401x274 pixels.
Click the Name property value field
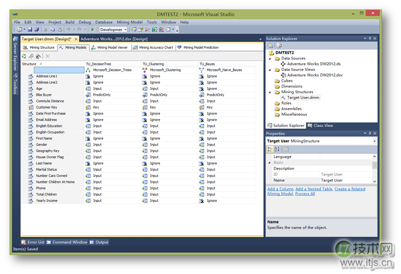(x=346, y=180)
